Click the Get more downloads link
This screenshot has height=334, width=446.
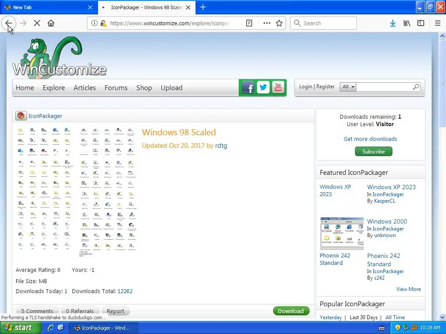point(370,139)
